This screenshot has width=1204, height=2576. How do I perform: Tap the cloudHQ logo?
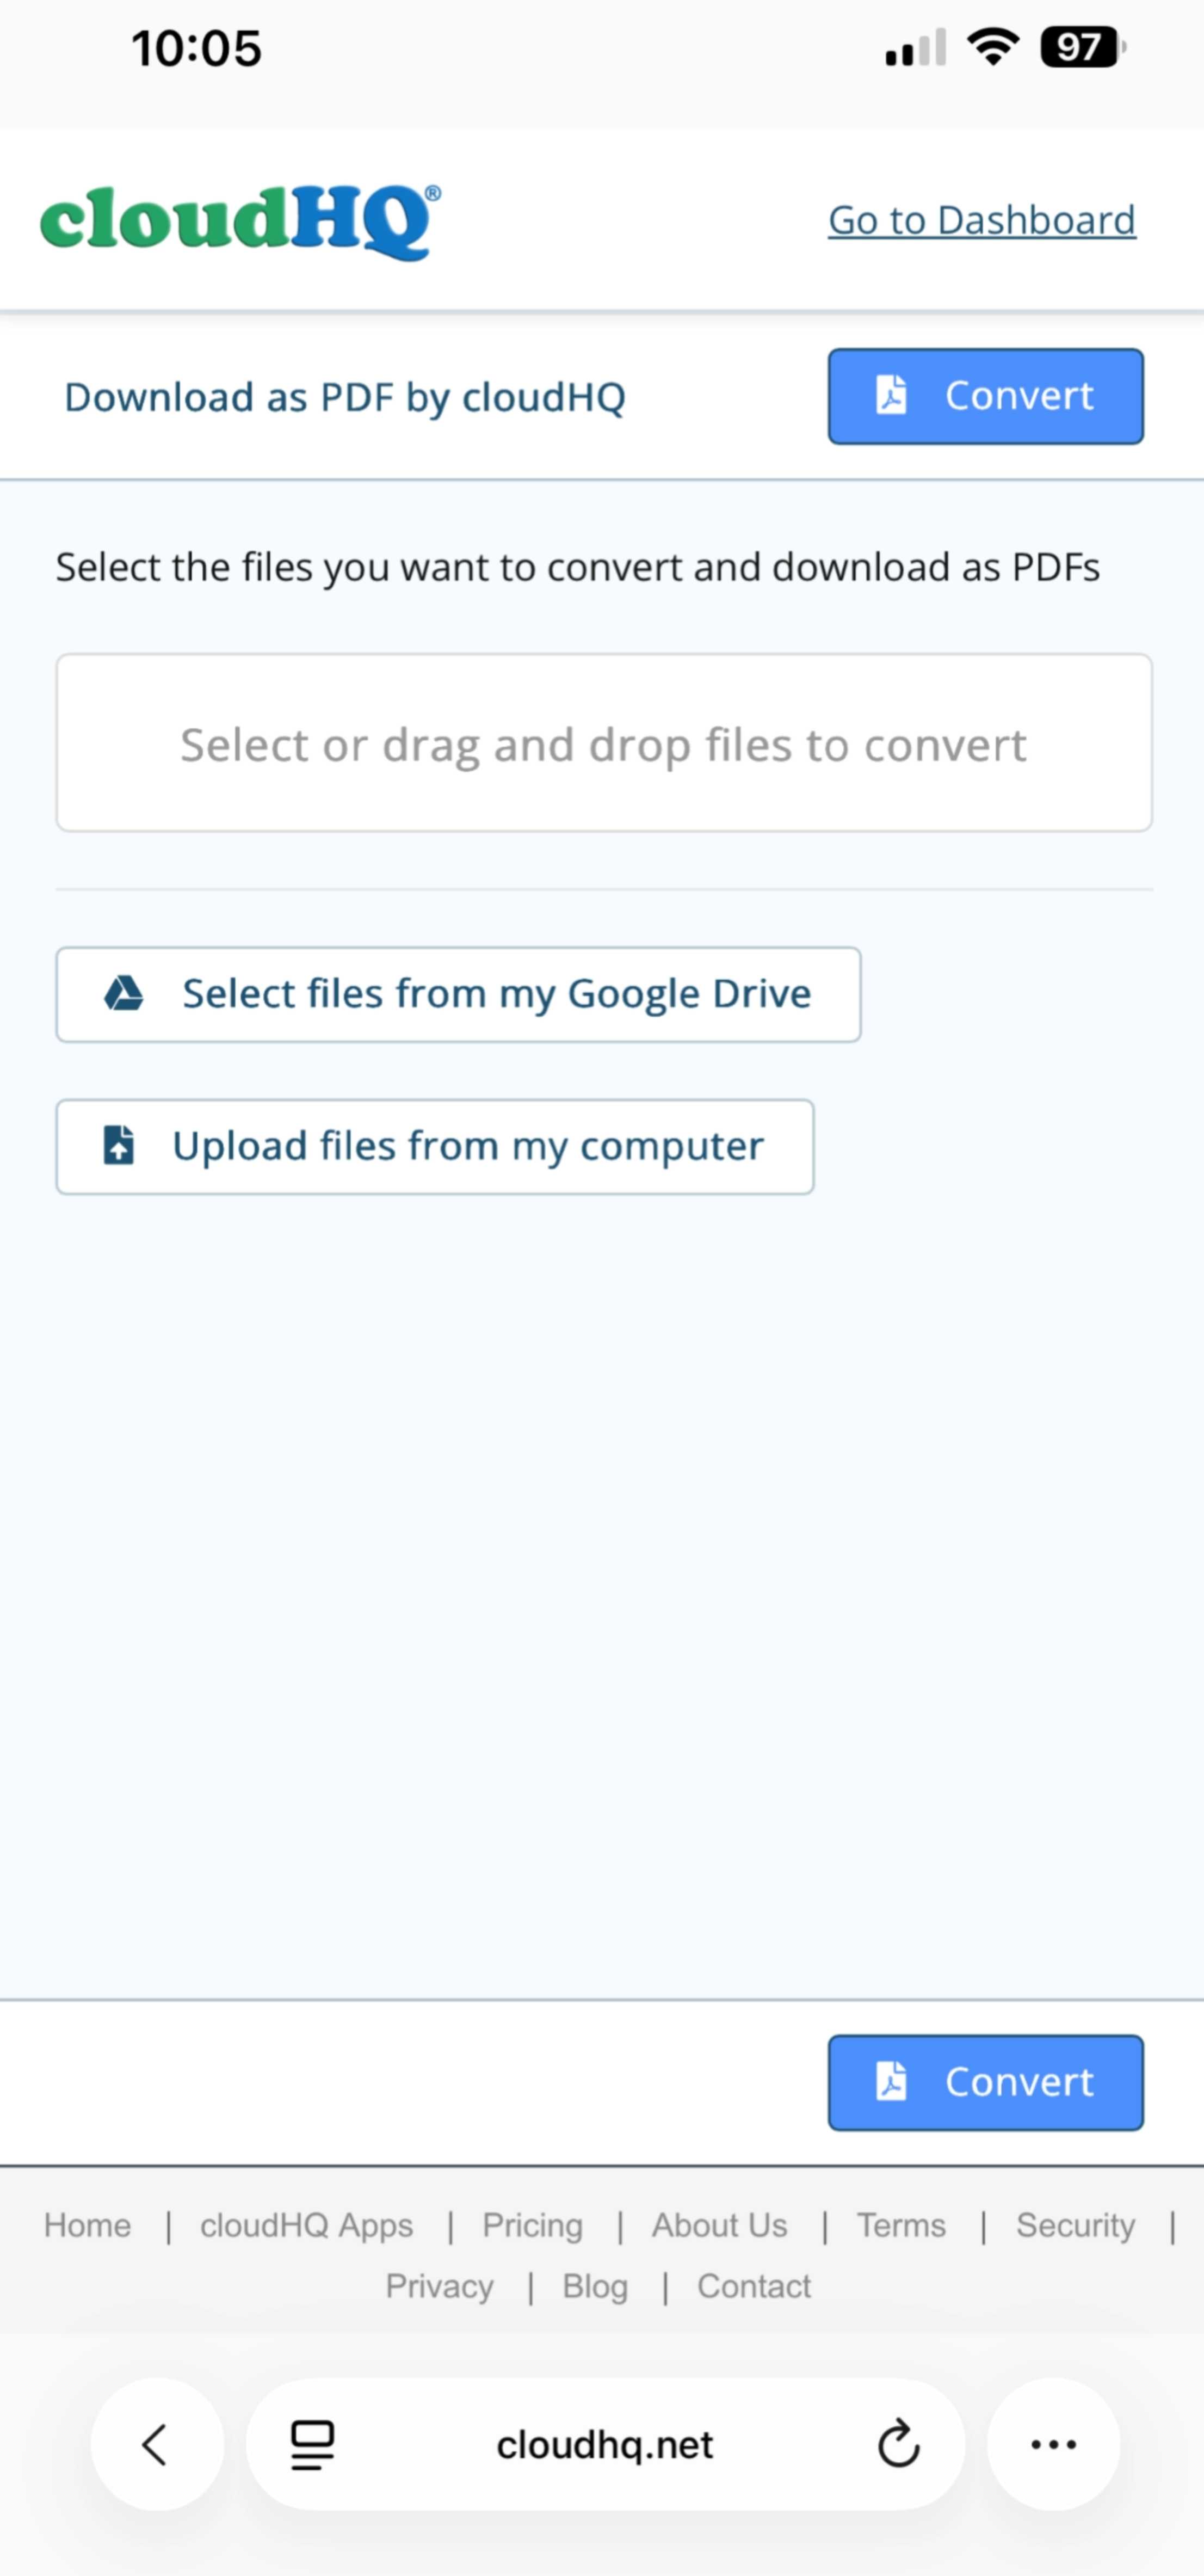tap(240, 221)
